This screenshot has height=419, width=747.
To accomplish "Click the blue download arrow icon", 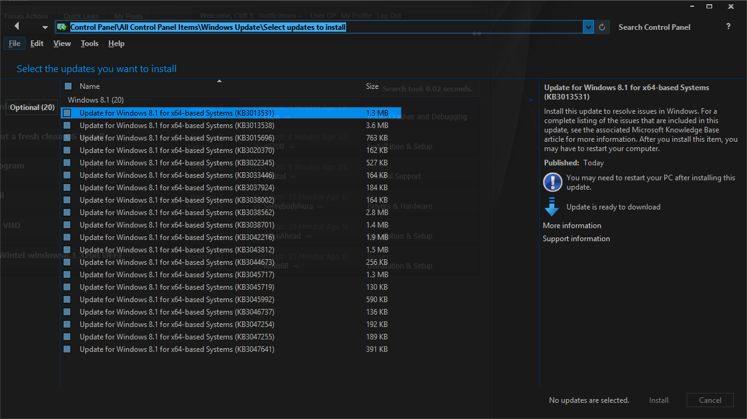I will 552,207.
